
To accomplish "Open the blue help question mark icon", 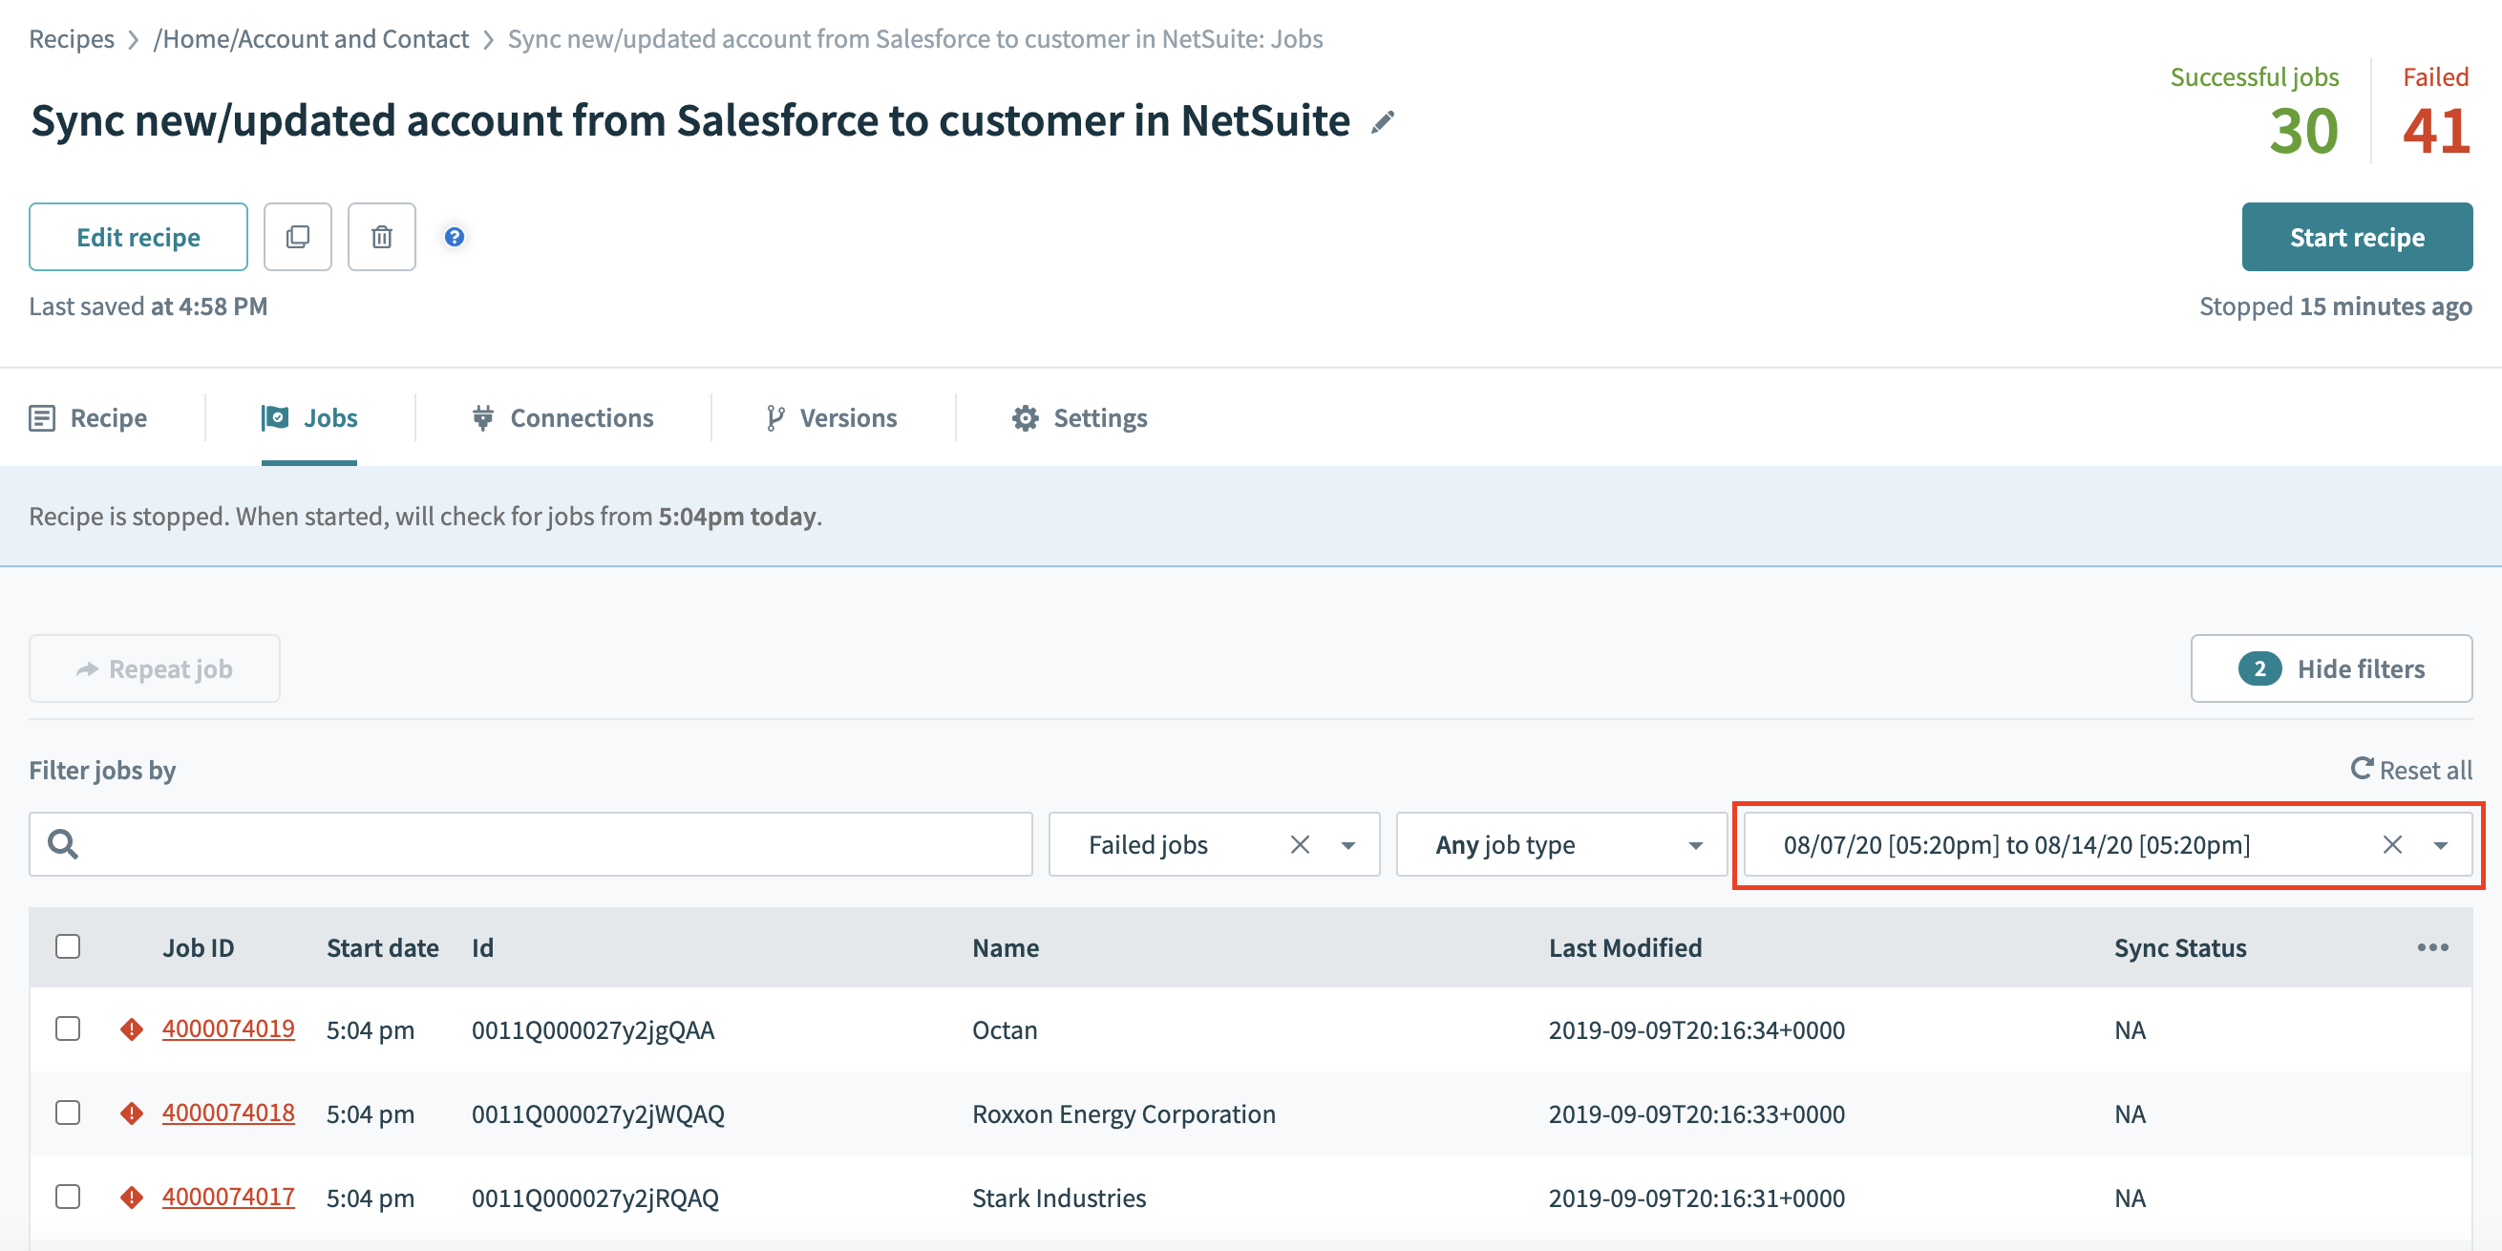I will (x=454, y=237).
